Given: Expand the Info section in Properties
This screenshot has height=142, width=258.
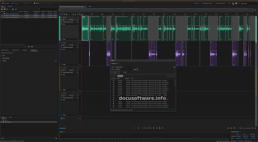Looking at the screenshot, I should [x=1, y=55].
